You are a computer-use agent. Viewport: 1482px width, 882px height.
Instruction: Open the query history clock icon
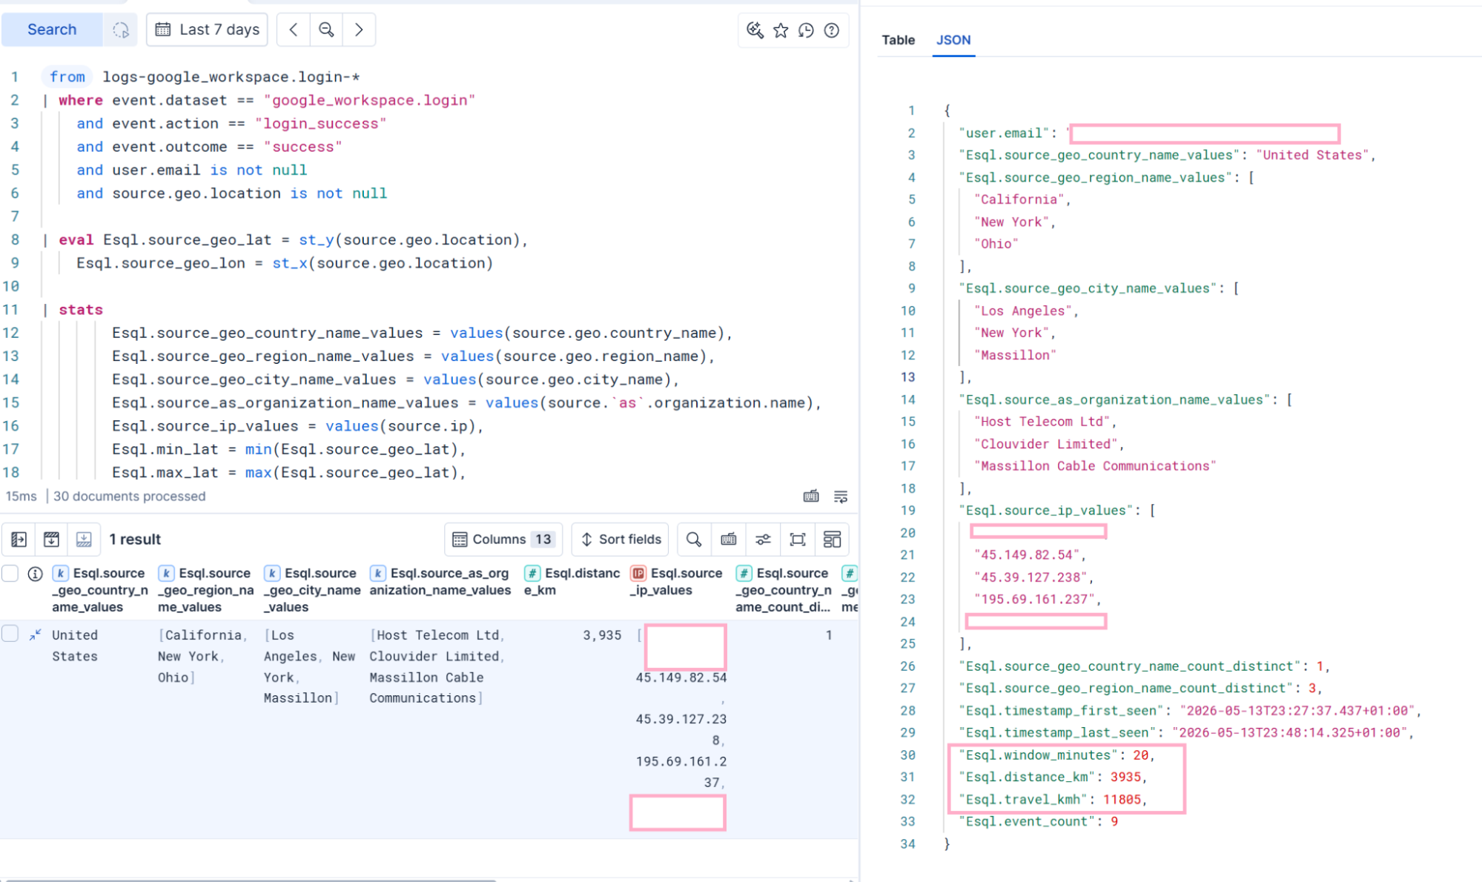[806, 30]
